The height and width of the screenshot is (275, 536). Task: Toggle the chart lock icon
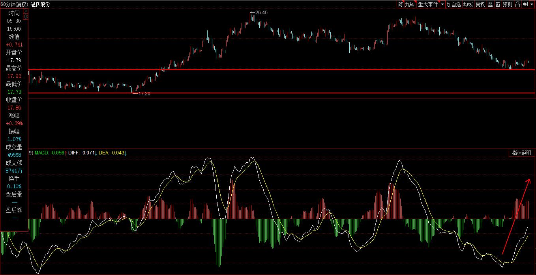pos(517,4)
